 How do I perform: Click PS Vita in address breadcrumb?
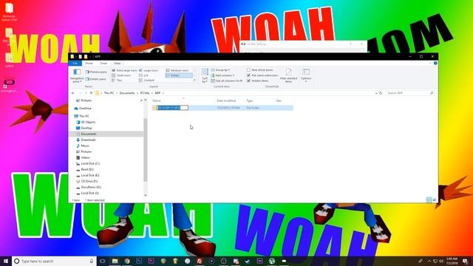point(145,93)
